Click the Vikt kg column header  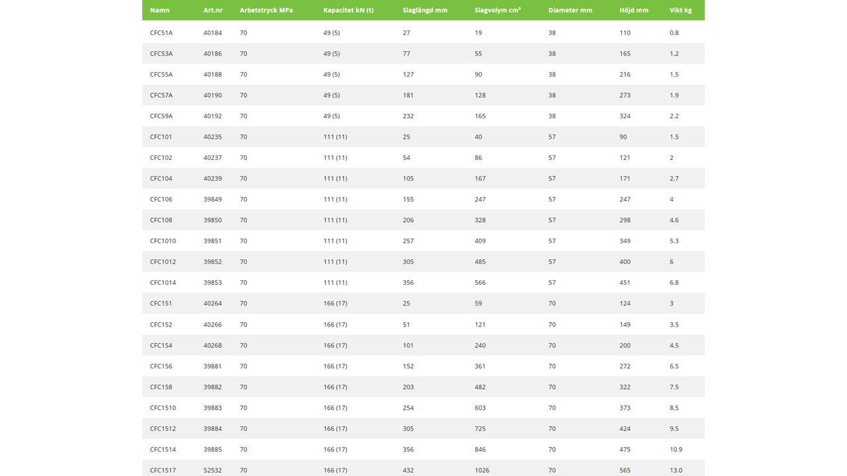point(681,11)
